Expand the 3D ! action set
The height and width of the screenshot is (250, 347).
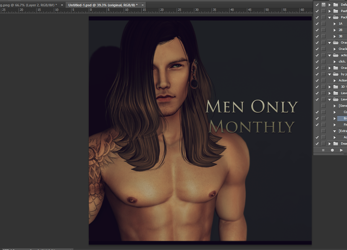pyautogui.click(x=329, y=87)
